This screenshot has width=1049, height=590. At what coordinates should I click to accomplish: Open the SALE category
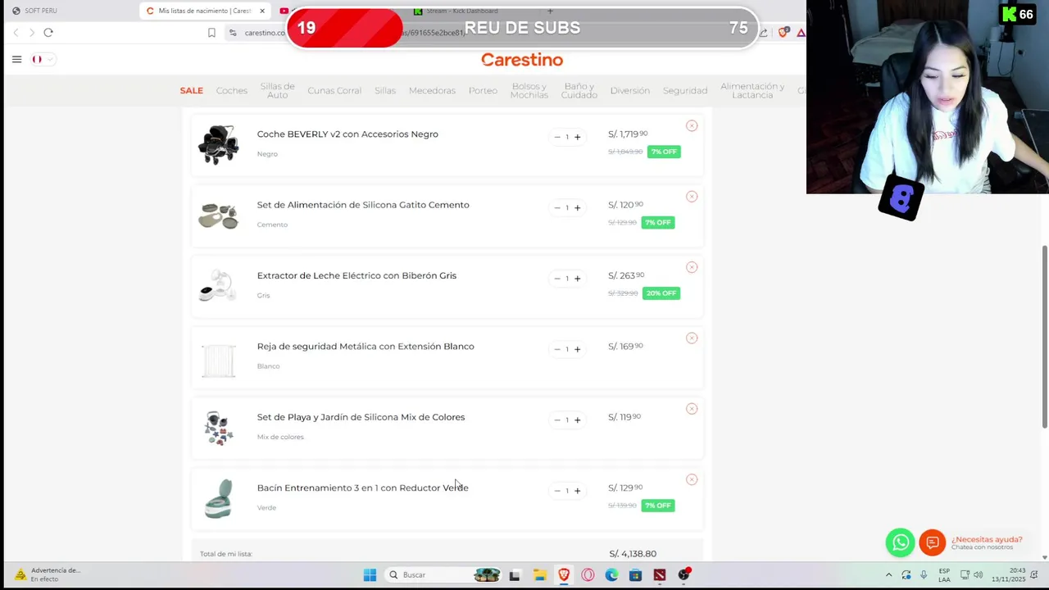click(x=191, y=90)
